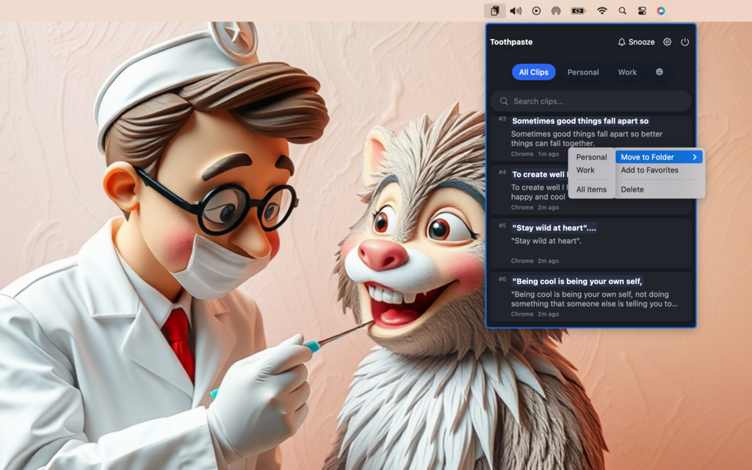Image resolution: width=752 pixels, height=470 pixels.
Task: Click the volume icon in menu bar
Action: pos(516,11)
